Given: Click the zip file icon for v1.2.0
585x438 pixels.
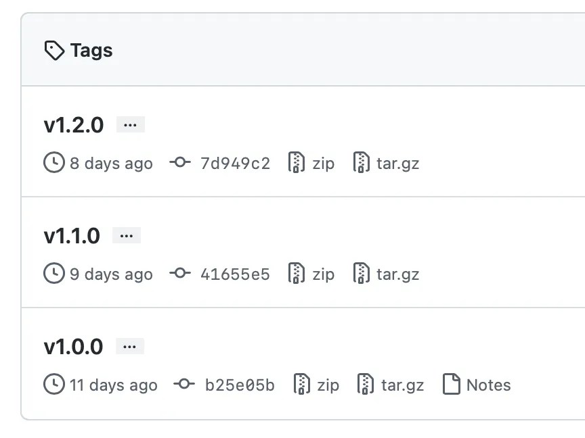Looking at the screenshot, I should (x=295, y=162).
